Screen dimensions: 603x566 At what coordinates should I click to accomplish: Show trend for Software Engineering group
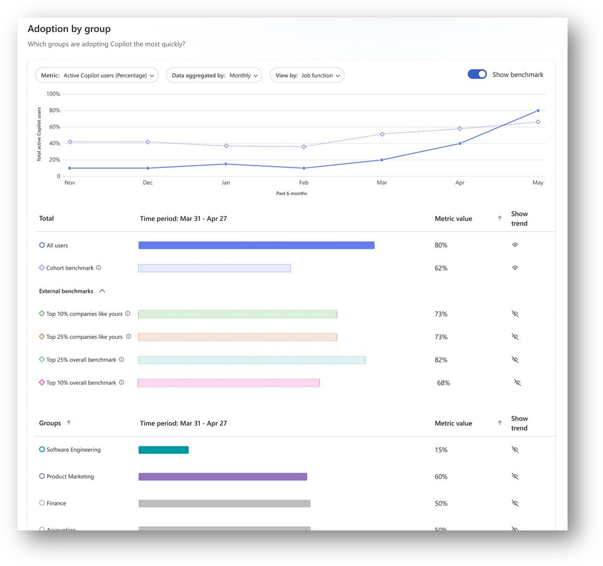pos(515,449)
